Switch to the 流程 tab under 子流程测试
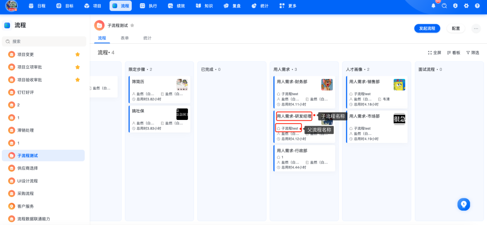This screenshot has height=225, width=487. [x=102, y=38]
